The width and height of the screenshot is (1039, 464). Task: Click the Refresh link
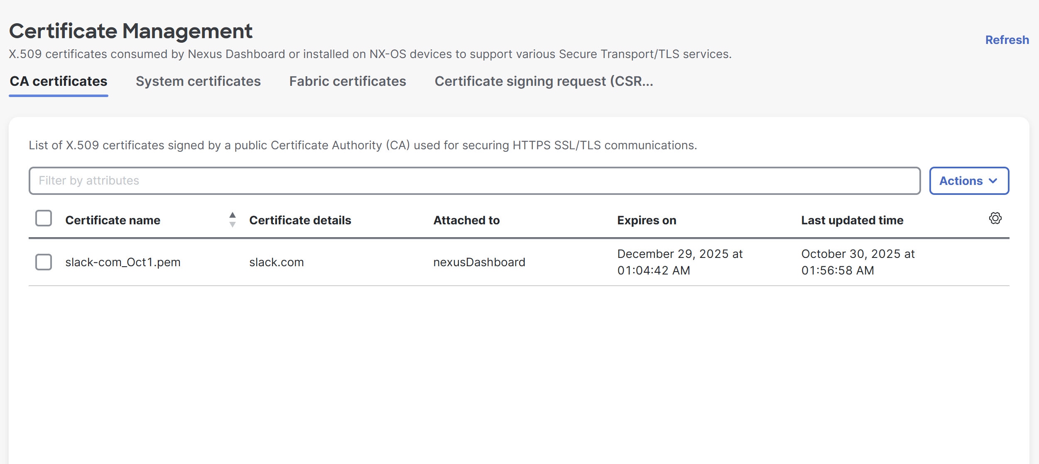1007,40
